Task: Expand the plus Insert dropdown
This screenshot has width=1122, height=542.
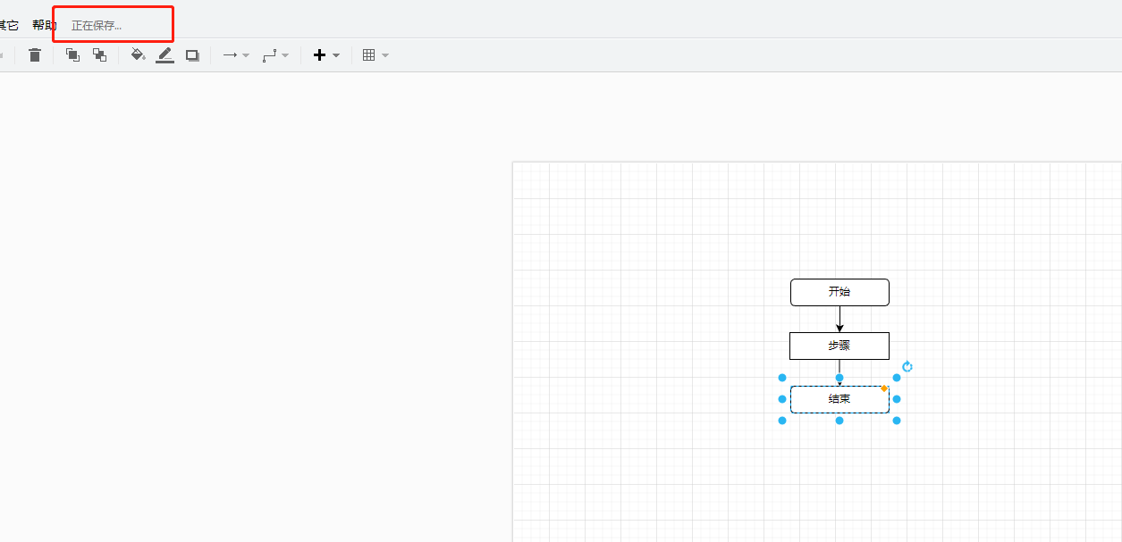Action: [326, 55]
